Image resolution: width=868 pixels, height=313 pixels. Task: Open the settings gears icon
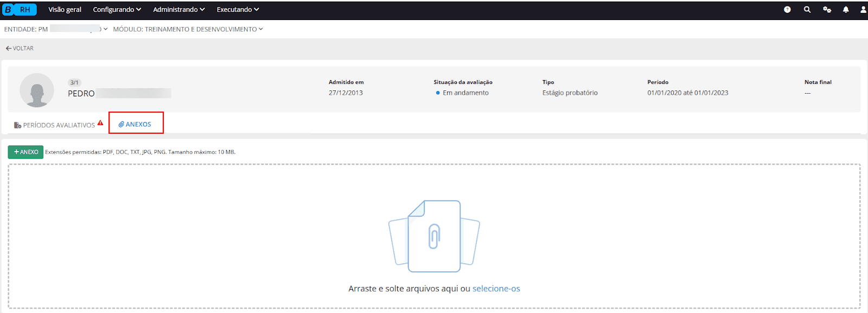[x=827, y=10]
